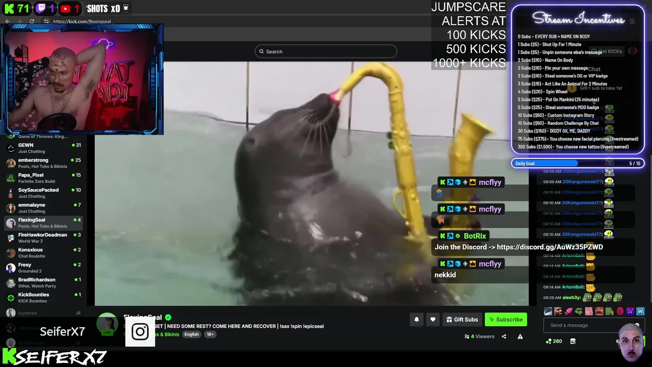The width and height of the screenshot is (652, 367).
Task: Click mcflyy username on nekkid message
Action: pyautogui.click(x=490, y=264)
